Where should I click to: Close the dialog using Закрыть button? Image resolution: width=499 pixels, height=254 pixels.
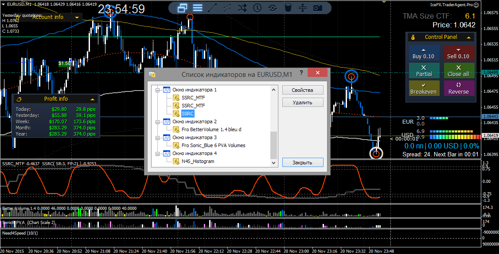tap(303, 163)
